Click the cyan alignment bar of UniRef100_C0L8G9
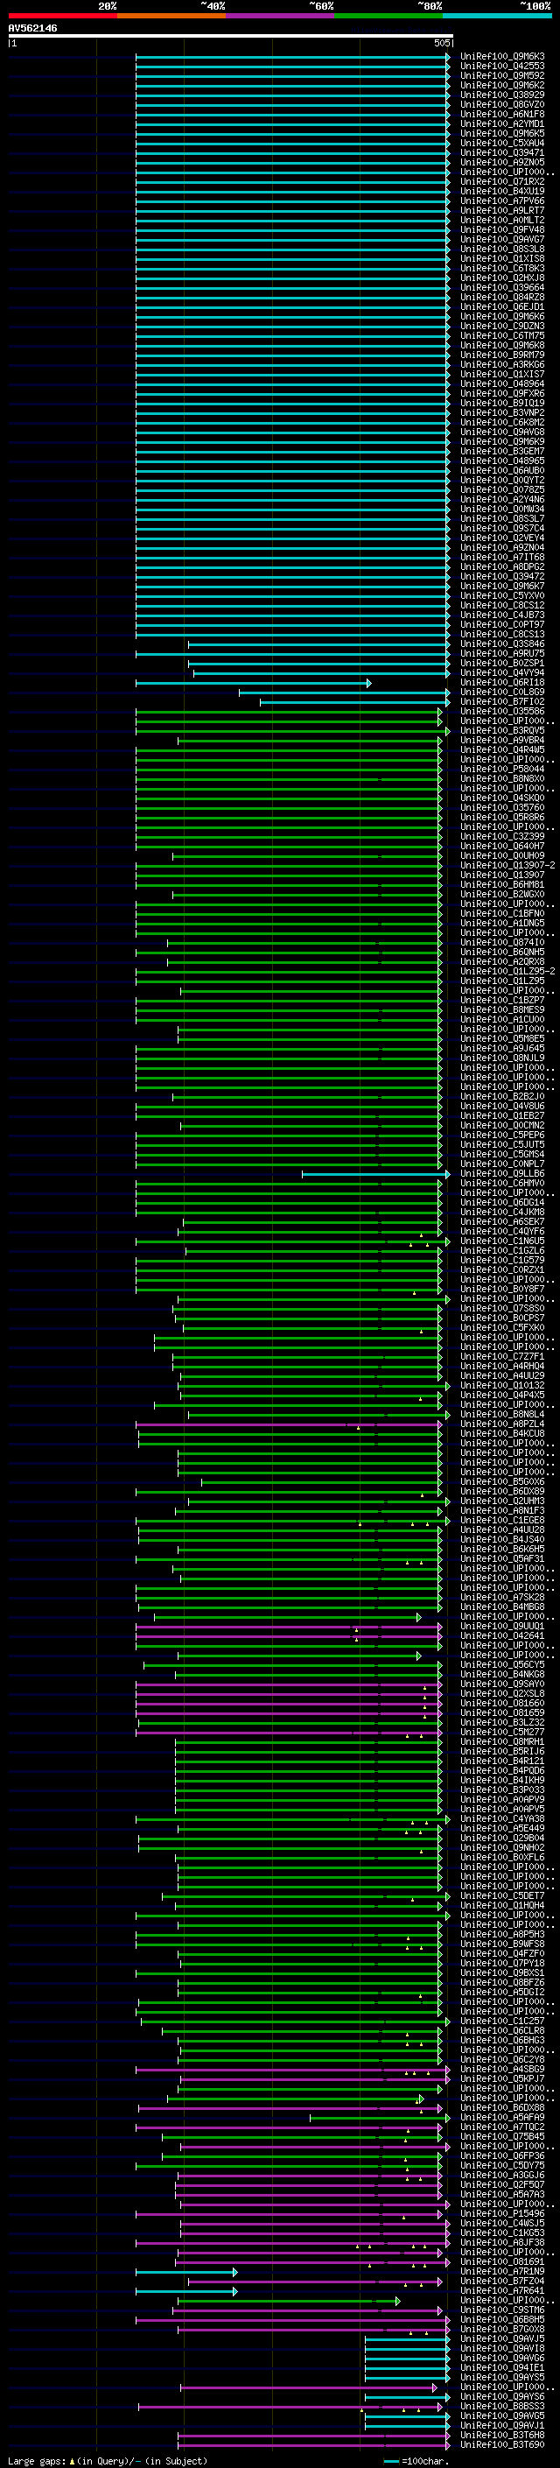The height and width of the screenshot is (2468, 560). click(345, 693)
